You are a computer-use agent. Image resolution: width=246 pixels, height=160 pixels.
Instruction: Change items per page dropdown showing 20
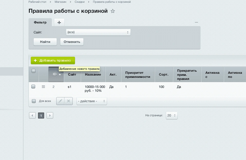click(x=172, y=116)
